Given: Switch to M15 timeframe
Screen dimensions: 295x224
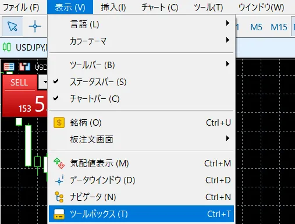Looking at the screenshot, I should tap(279, 27).
